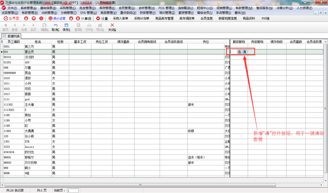This screenshot has height=193, width=328.
Task: Click the 当前页 page number field
Action: (x=73, y=191)
